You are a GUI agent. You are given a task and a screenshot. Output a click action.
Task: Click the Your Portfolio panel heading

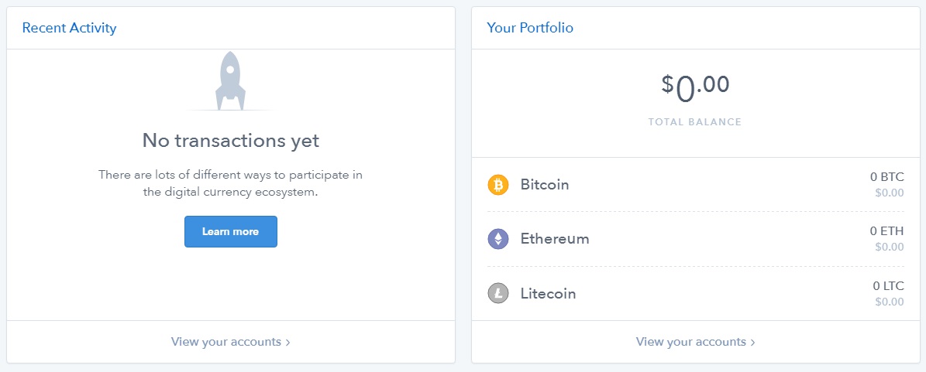tap(530, 28)
